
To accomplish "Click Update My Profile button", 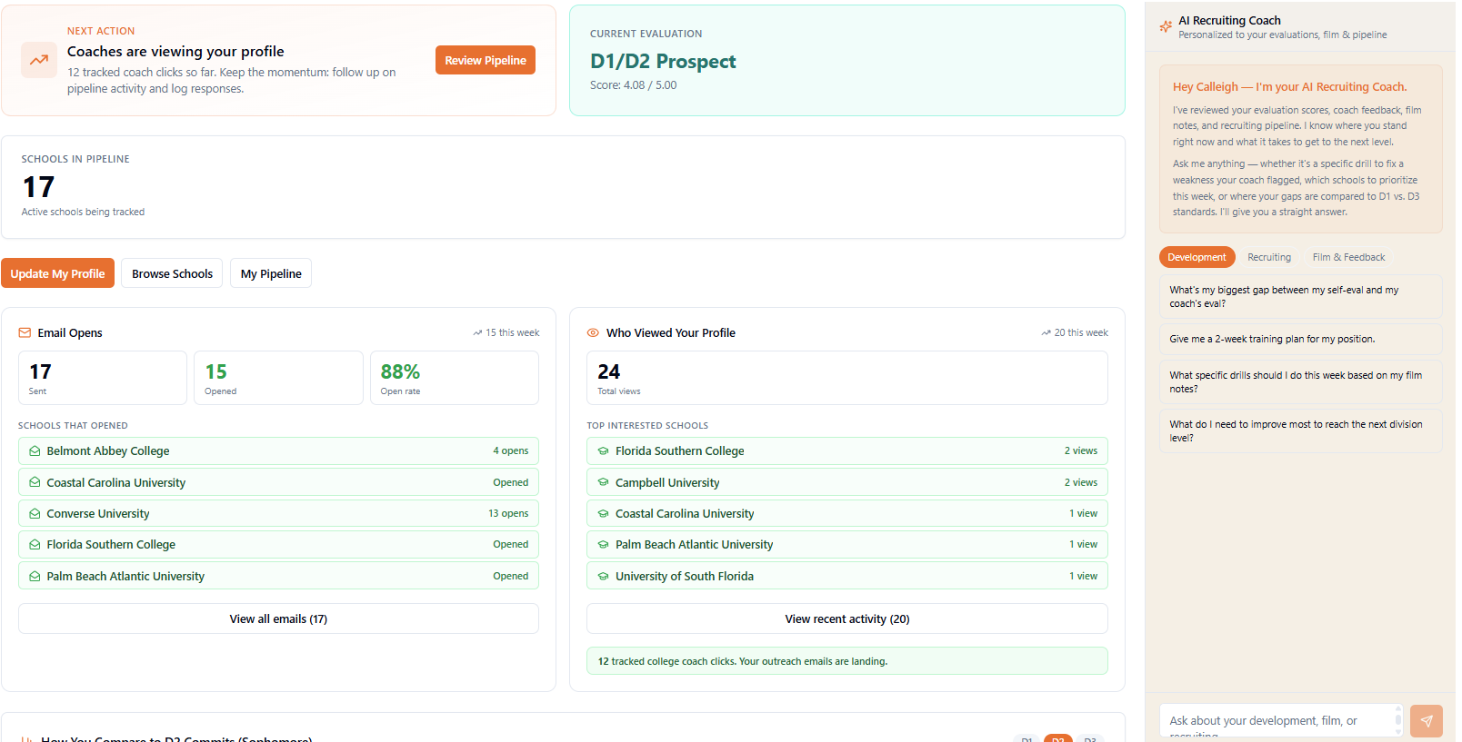I will 57,273.
